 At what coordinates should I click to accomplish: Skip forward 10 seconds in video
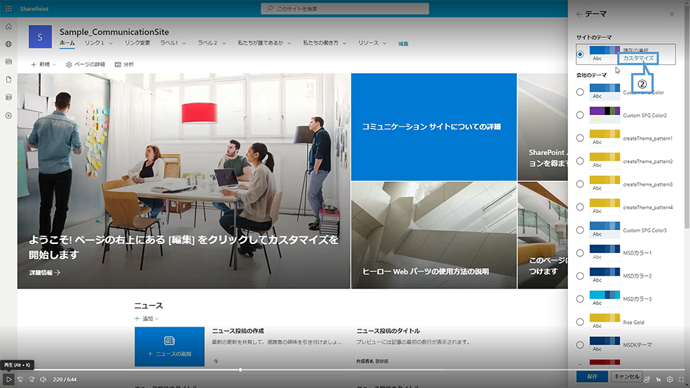click(x=32, y=379)
